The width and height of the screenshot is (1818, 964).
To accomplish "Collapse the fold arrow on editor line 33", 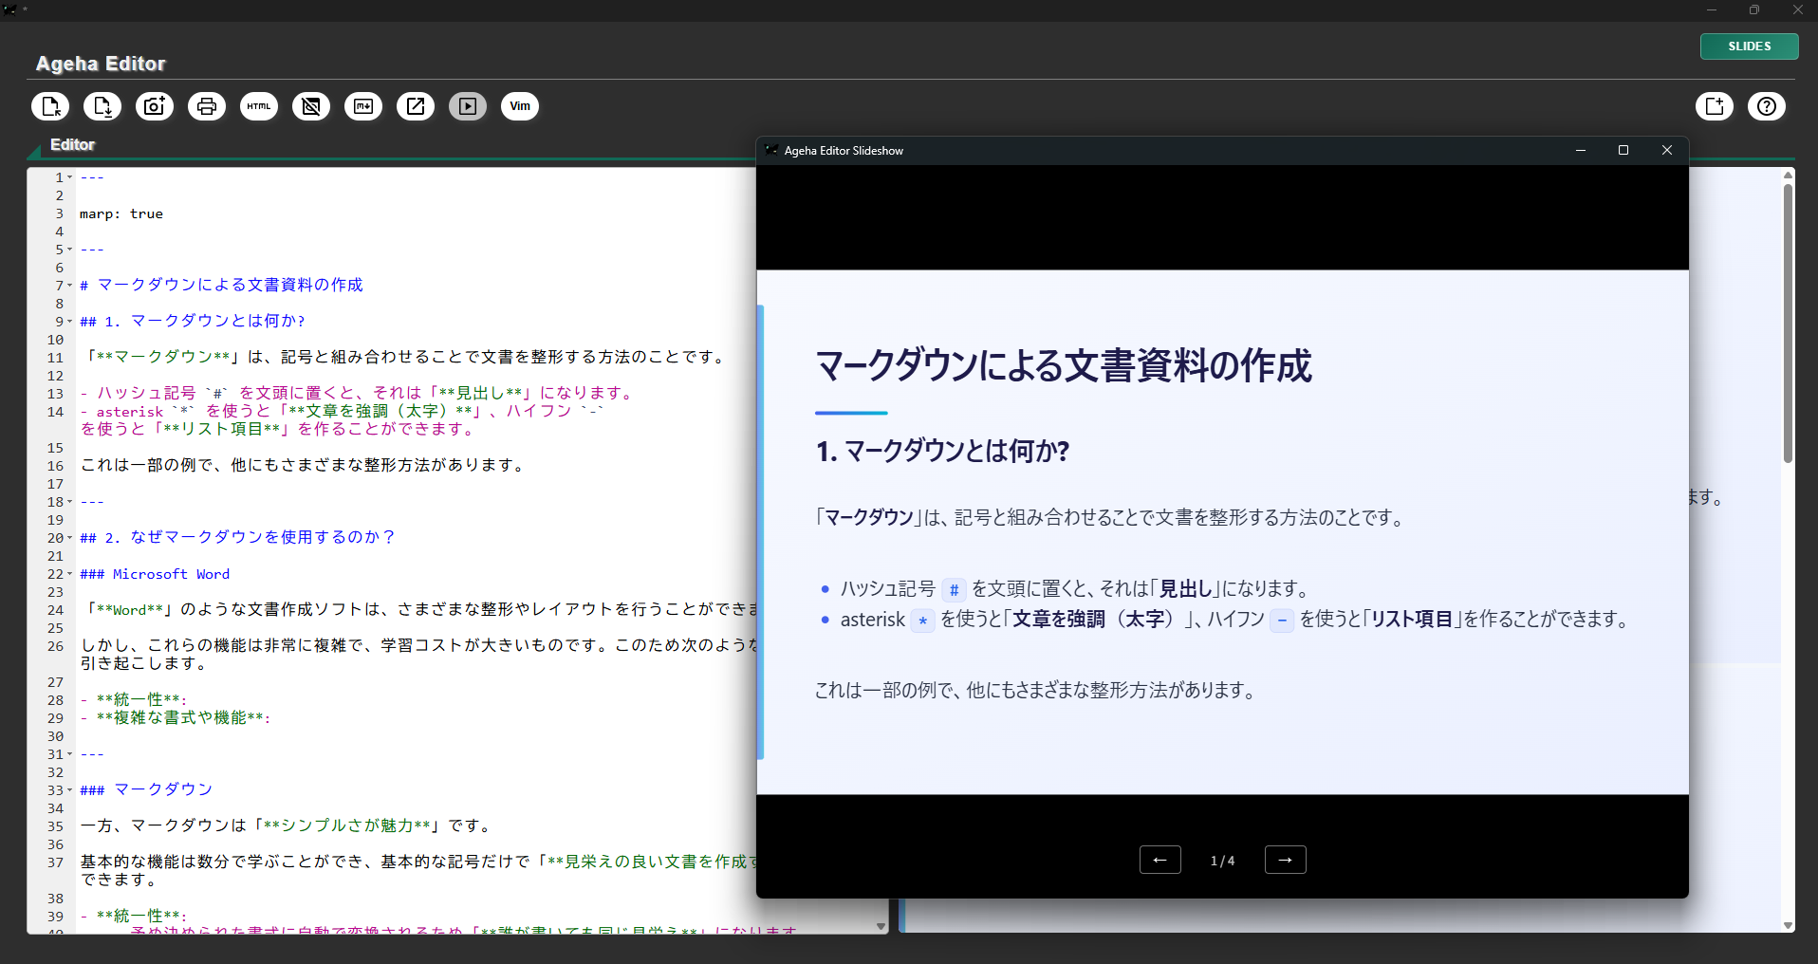I will click(70, 790).
